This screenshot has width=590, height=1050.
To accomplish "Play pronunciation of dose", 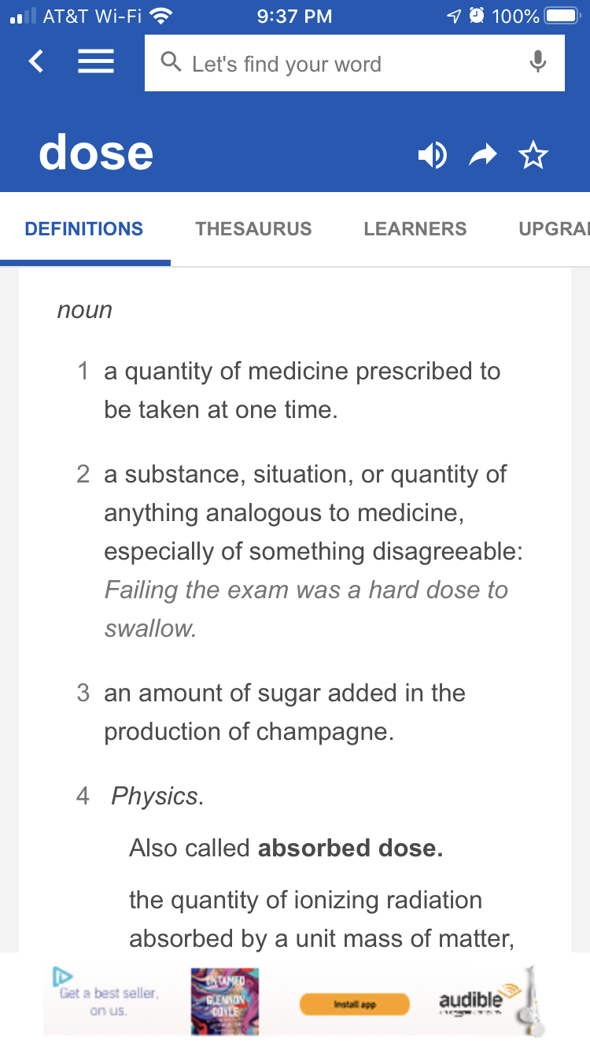I will 432,155.
